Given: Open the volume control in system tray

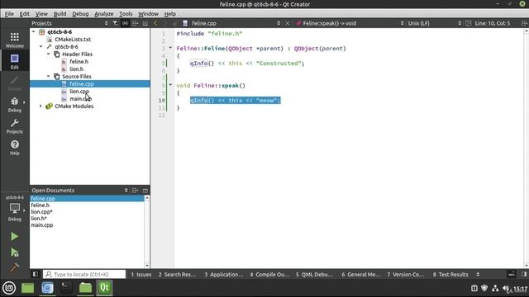Looking at the screenshot, I should 506,288.
